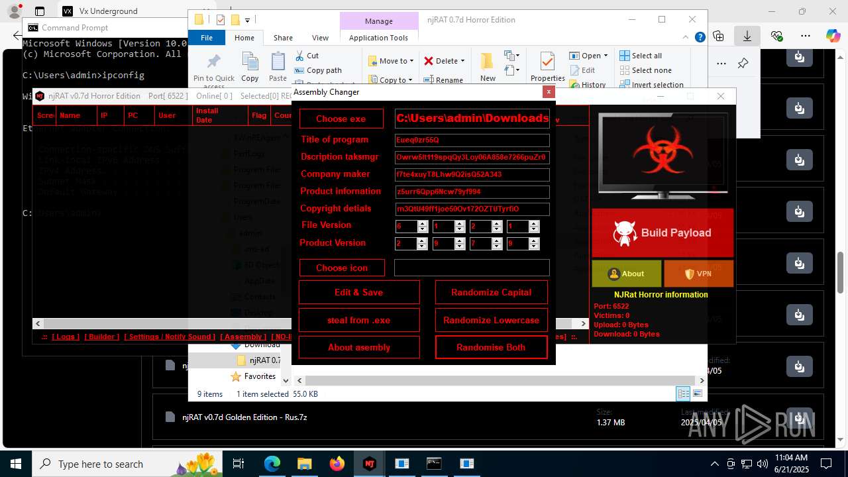Click Select all in ribbon

point(641,56)
